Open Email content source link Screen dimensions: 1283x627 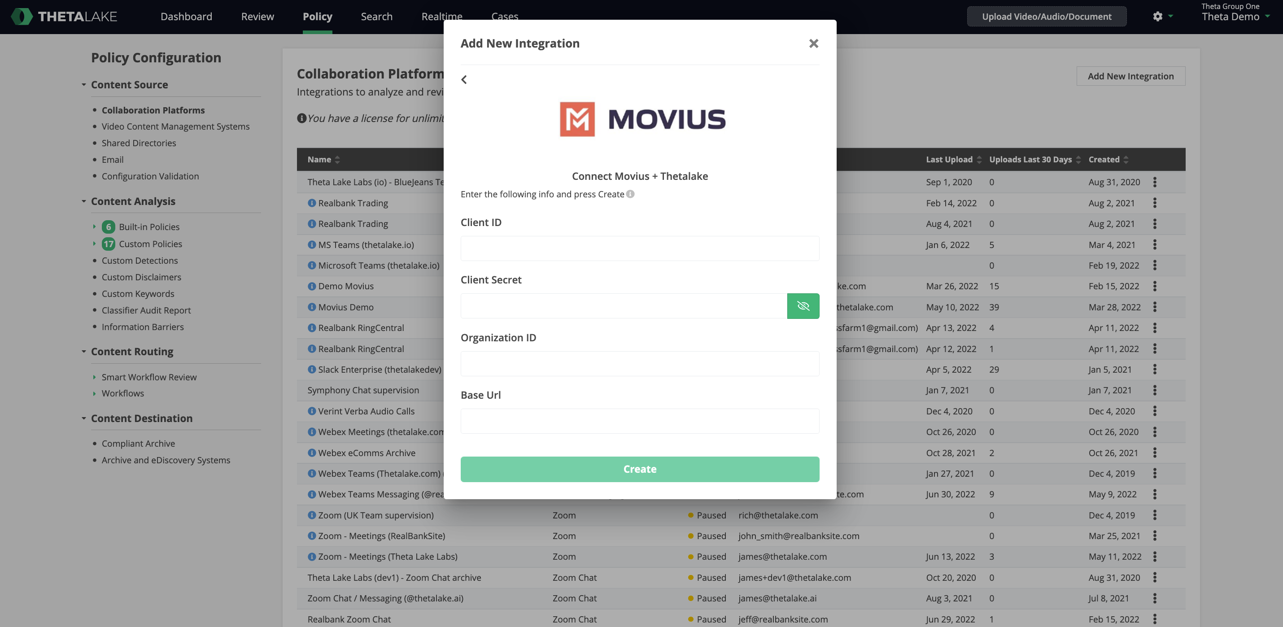[x=113, y=159]
